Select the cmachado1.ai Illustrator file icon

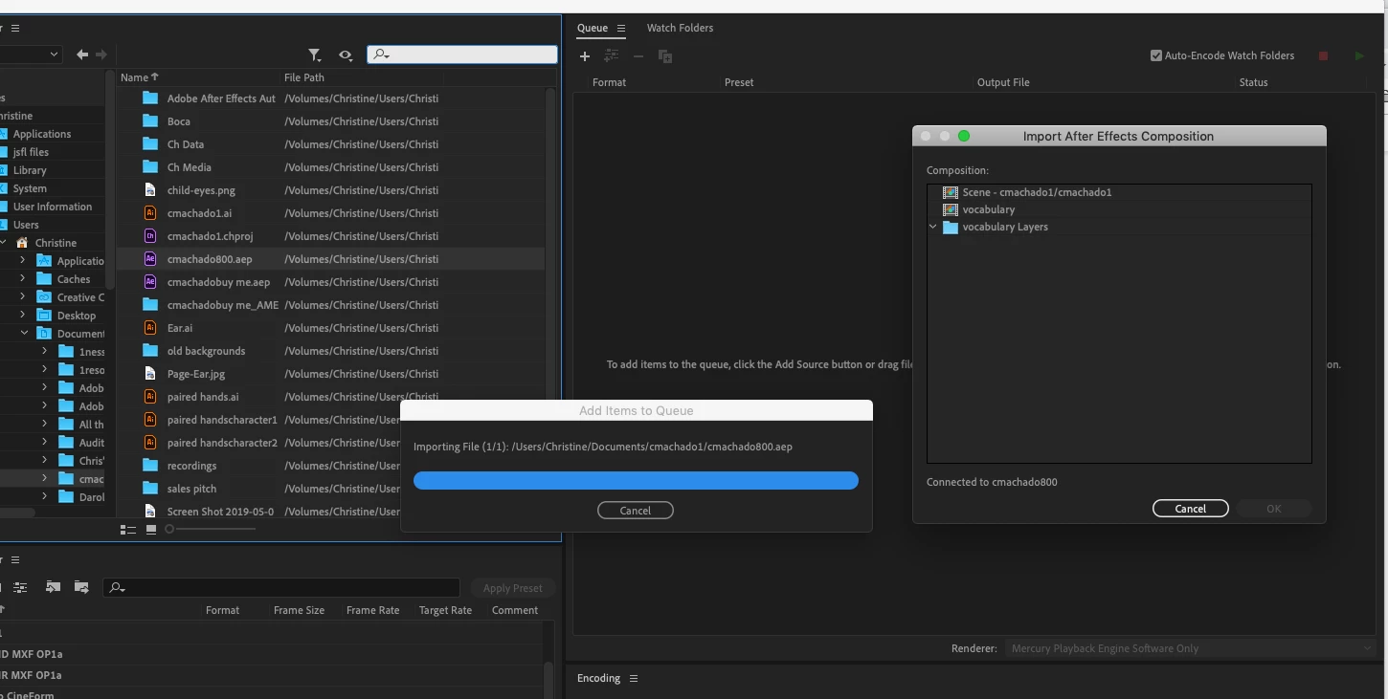pos(150,213)
